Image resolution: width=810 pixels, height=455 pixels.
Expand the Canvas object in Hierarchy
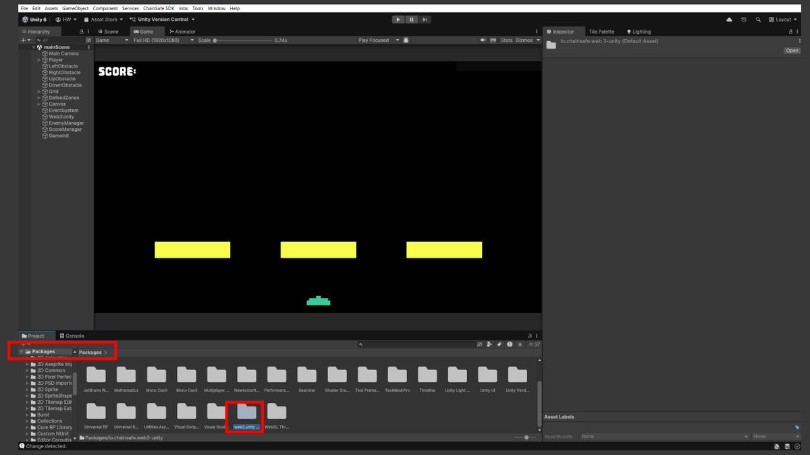coord(39,104)
